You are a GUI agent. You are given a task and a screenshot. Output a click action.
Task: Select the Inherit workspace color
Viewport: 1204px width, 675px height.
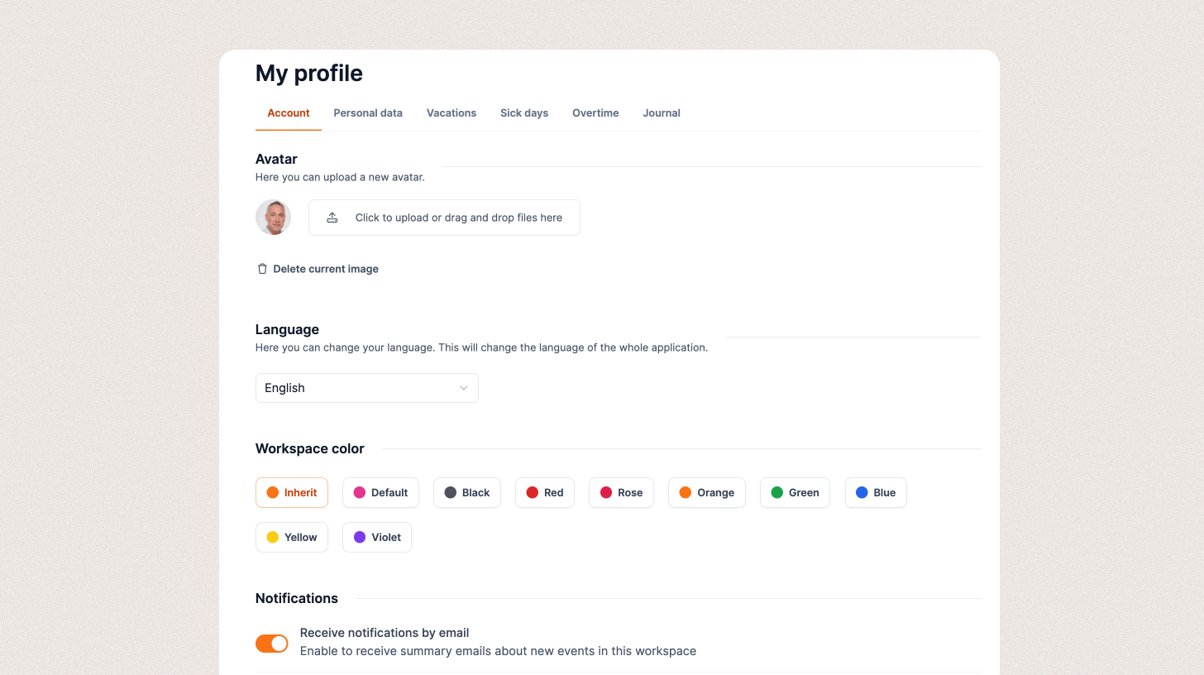292,492
